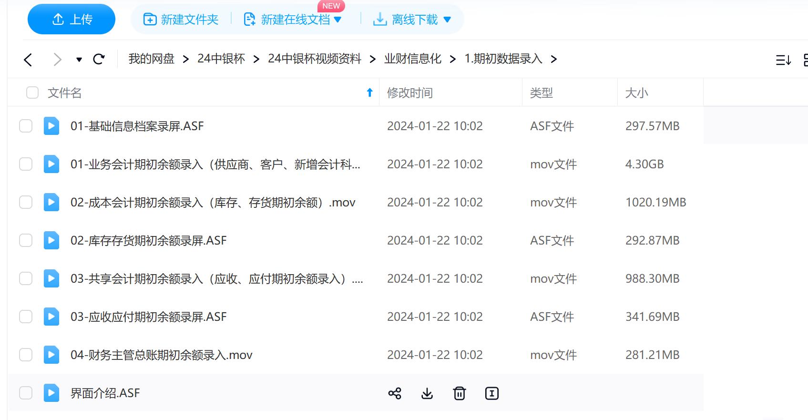Jump to the 业财信息化 breadcrumb folder
The image size is (808, 420).
pyautogui.click(x=412, y=59)
